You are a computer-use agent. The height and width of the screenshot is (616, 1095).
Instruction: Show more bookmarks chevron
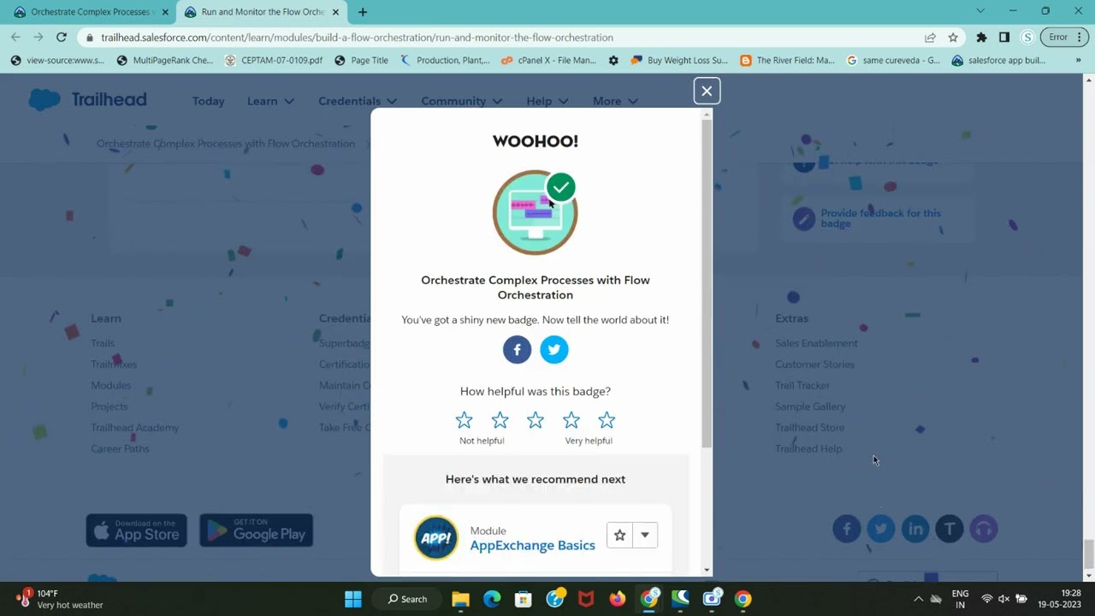click(1078, 61)
